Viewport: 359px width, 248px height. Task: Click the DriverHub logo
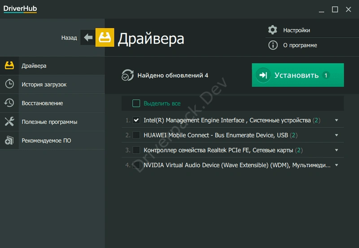tap(20, 9)
